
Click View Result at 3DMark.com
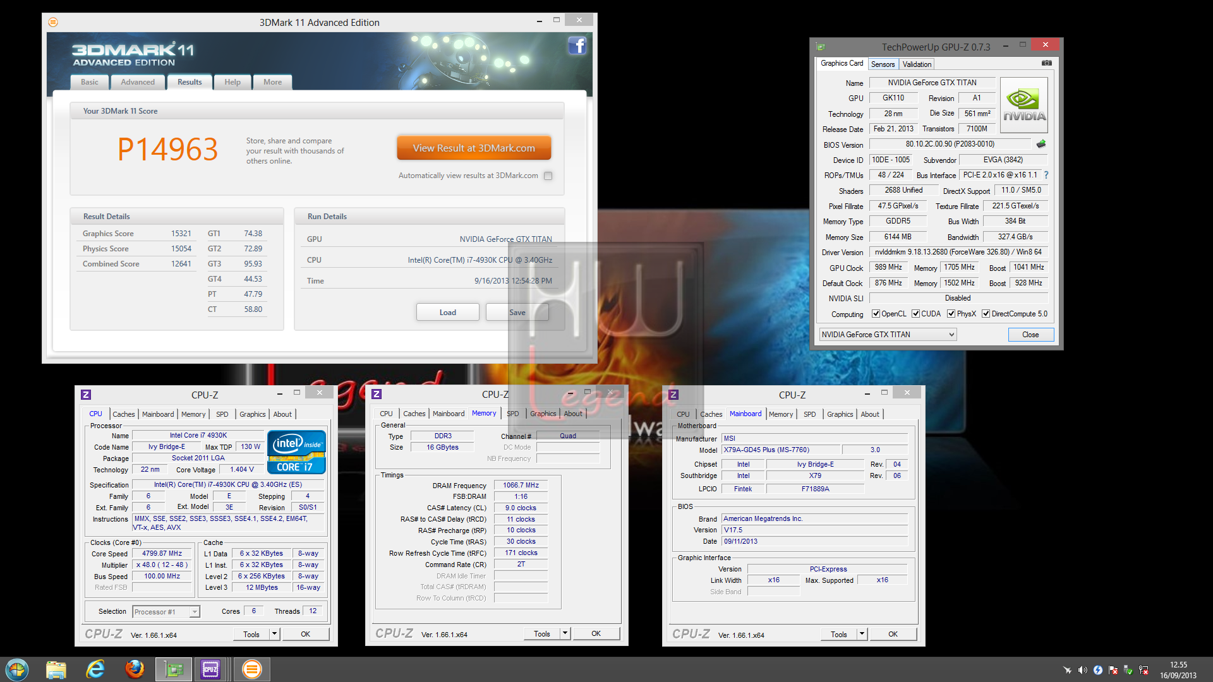(474, 148)
